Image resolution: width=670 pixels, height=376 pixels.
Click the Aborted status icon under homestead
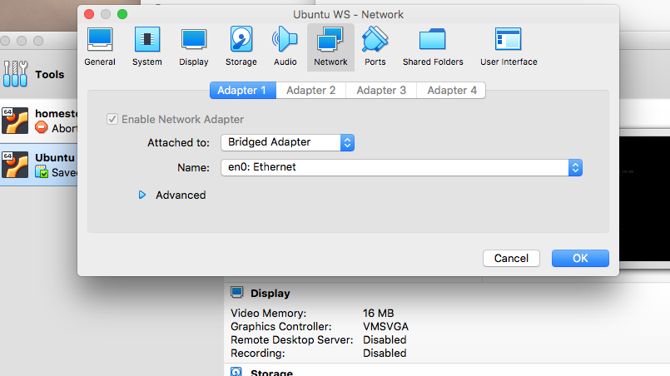[x=42, y=127]
